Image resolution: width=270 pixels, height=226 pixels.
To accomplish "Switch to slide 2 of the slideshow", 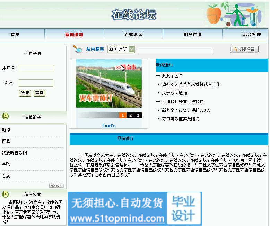I will [130, 115].
